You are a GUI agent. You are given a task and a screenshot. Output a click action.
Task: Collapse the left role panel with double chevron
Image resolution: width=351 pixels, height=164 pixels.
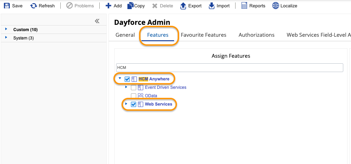[x=97, y=21]
